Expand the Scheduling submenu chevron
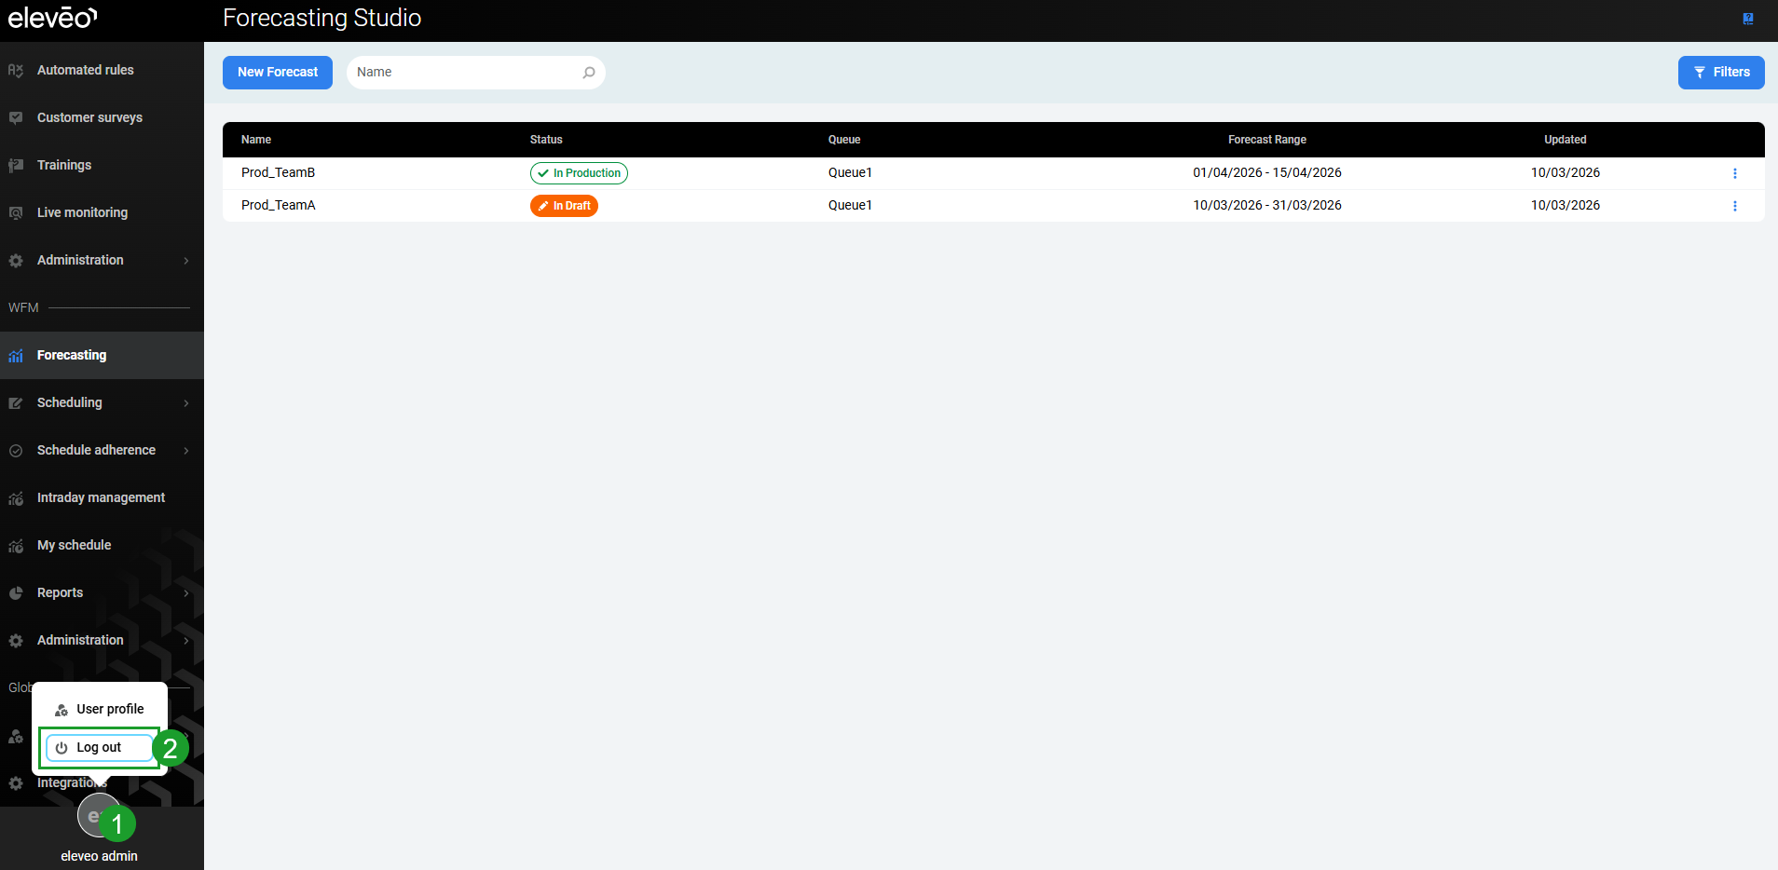This screenshot has height=870, width=1778. 186,403
